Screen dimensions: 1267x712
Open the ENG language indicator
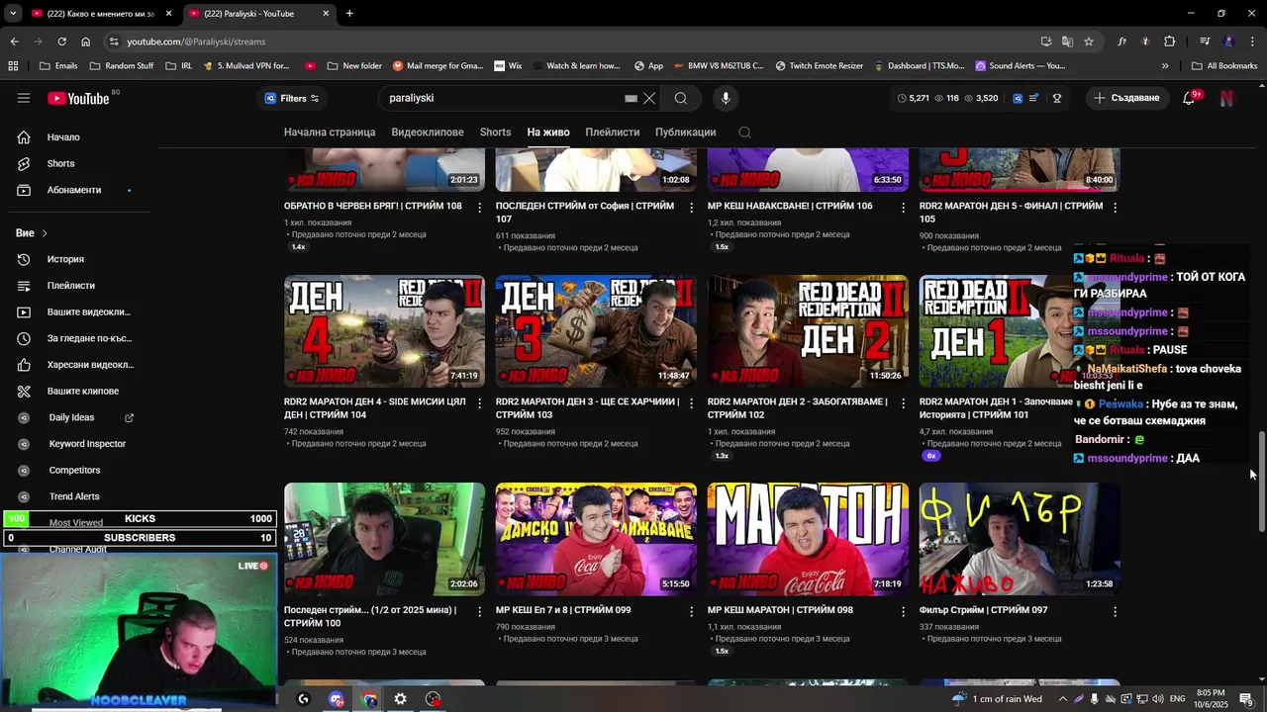[x=1178, y=699]
